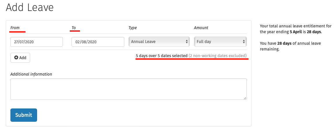Focus the Additional information text area

point(129,89)
